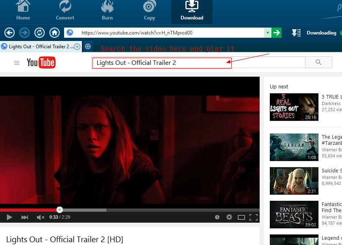Open the YouTube guide hamburger menu
This screenshot has height=245, width=342.
pos(17,63)
